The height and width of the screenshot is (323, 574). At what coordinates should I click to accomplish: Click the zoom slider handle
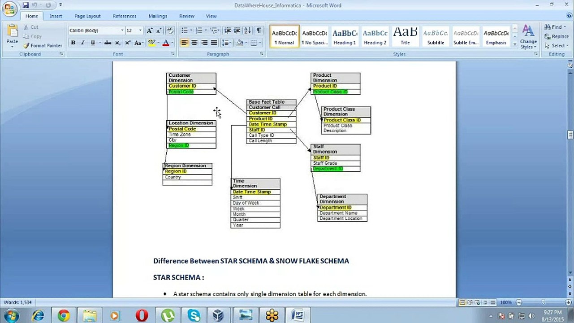[543, 302]
